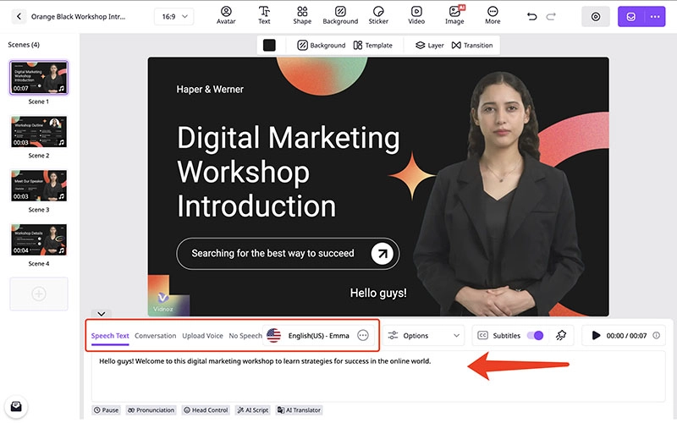Play the scene audio preview

click(x=597, y=336)
